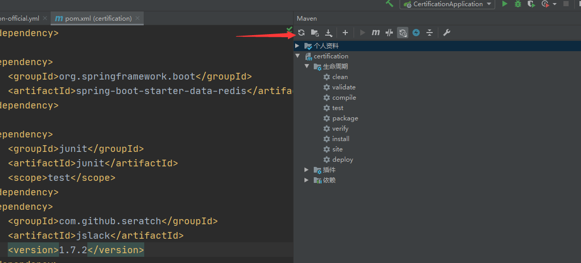This screenshot has width=581, height=263.
Task: Select the site lifecycle goal
Action: pos(338,149)
